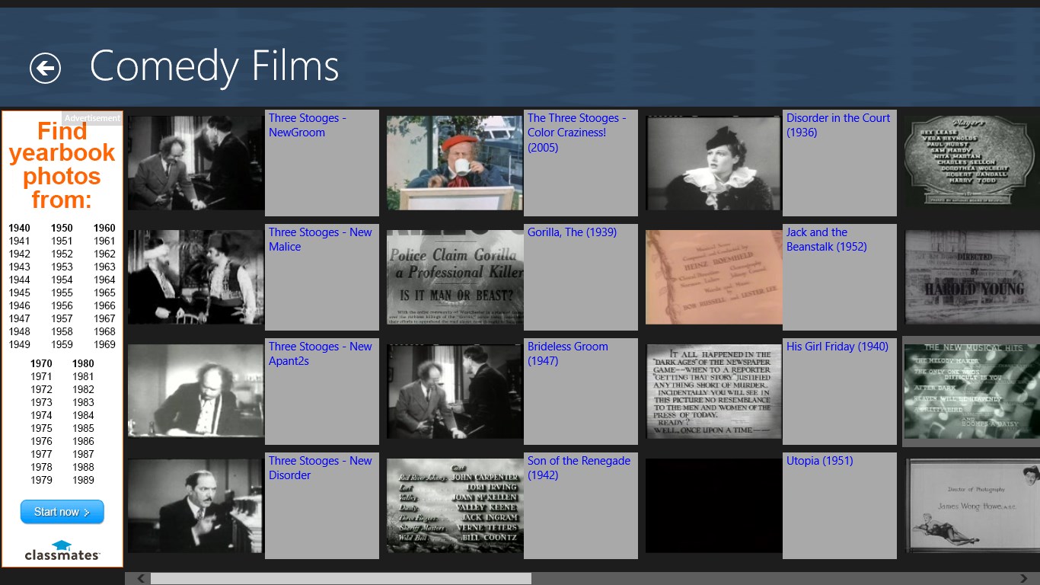
Task: Click year 1949 in the yearbook ad
Action: click(20, 344)
